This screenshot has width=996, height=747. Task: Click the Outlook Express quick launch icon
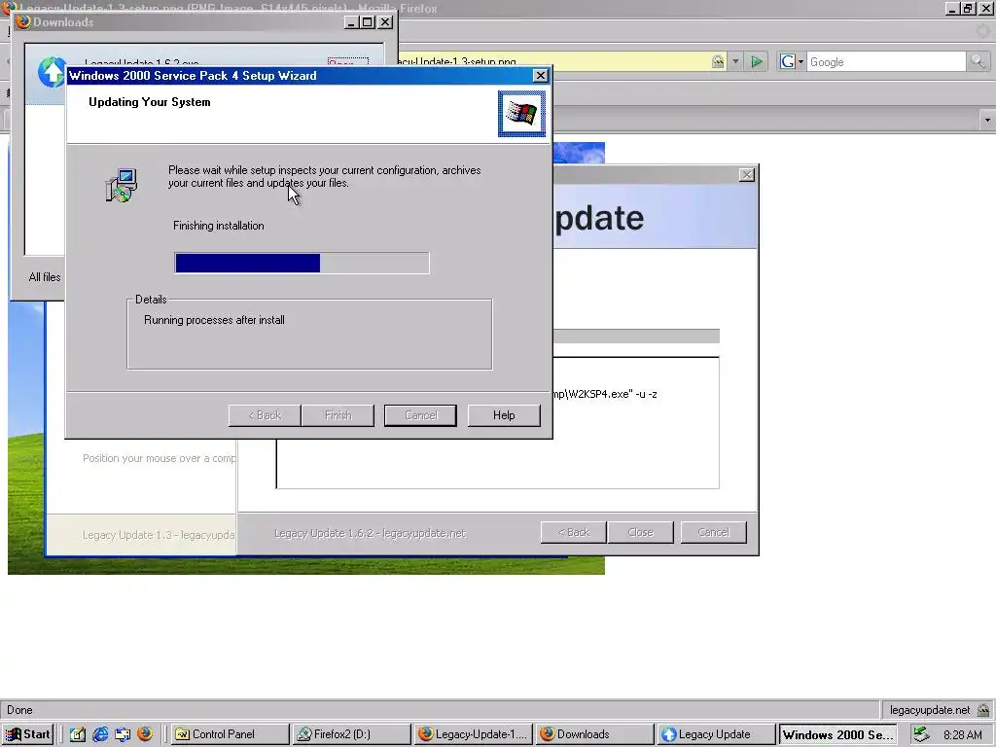coord(123,734)
